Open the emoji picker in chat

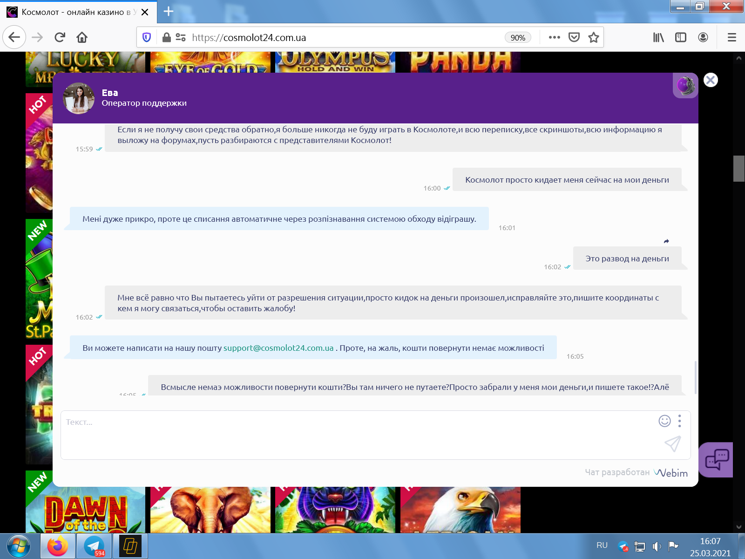664,421
